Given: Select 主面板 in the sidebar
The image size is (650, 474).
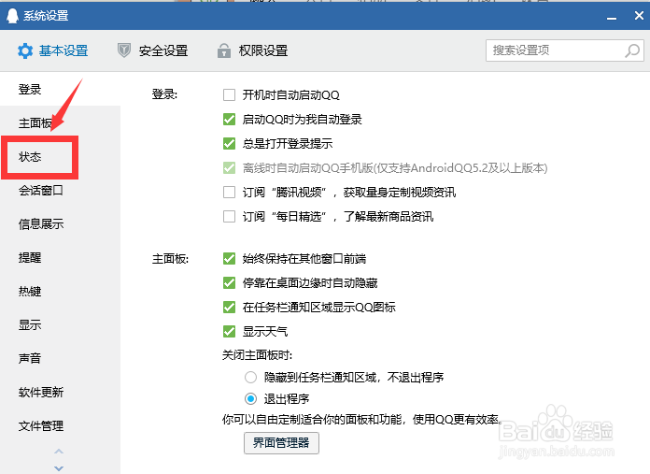Looking at the screenshot, I should pos(35,123).
